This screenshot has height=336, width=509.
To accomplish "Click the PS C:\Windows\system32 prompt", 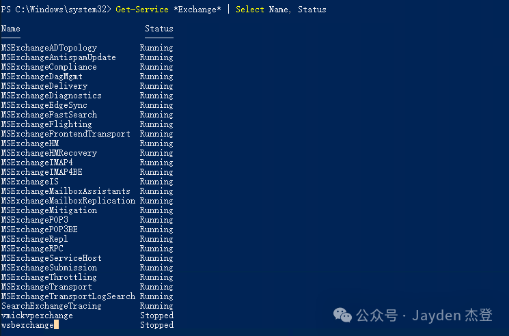I will tap(54, 10).
